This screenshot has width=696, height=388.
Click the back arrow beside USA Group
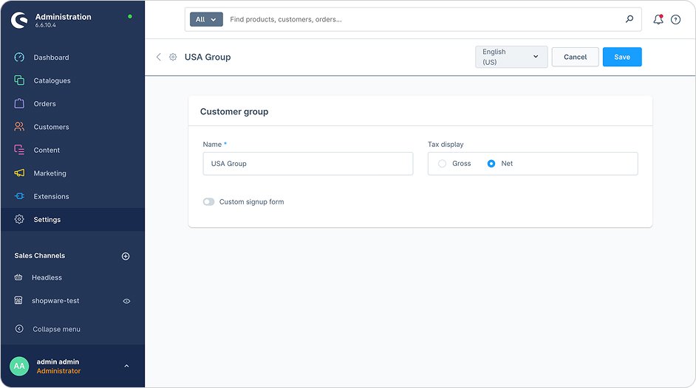click(x=158, y=57)
